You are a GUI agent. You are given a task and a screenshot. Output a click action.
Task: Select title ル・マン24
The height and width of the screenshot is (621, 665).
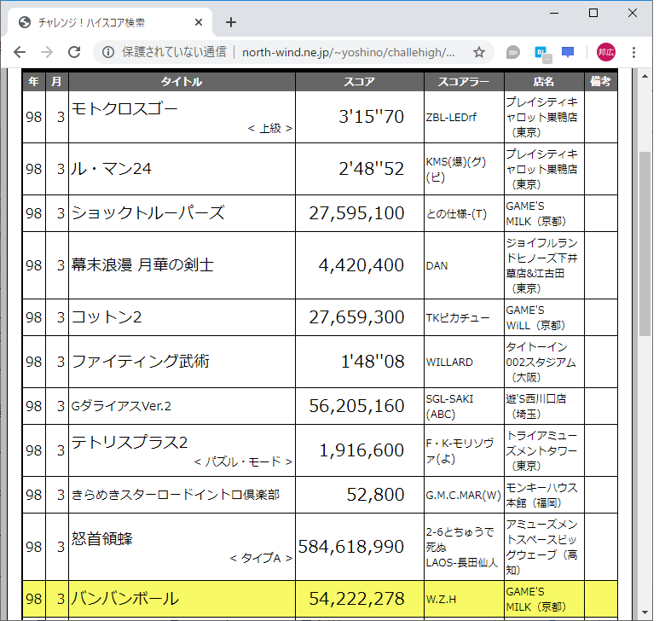111,169
